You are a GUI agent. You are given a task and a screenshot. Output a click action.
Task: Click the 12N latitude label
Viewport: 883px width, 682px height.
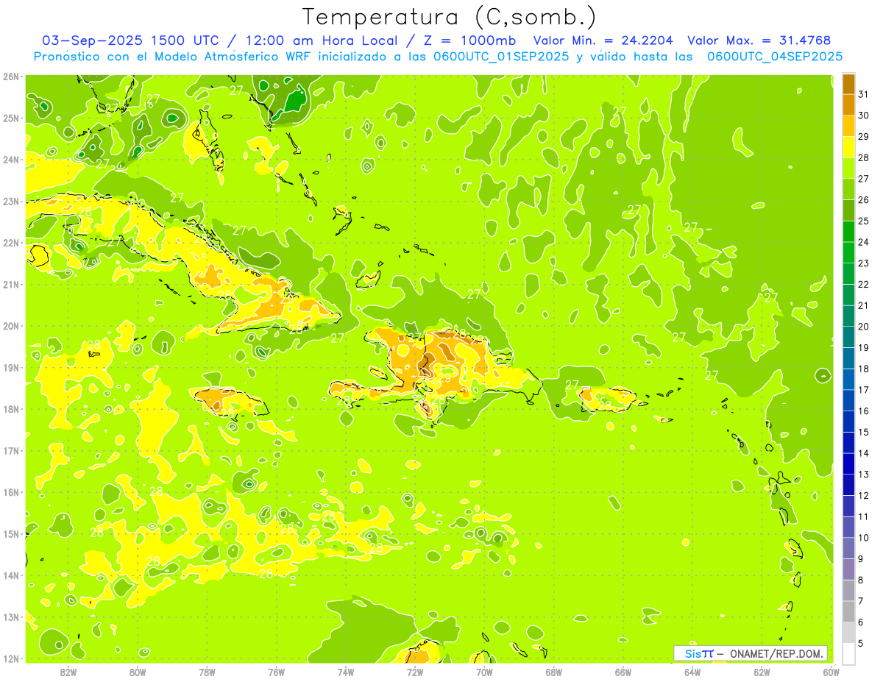pyautogui.click(x=11, y=658)
